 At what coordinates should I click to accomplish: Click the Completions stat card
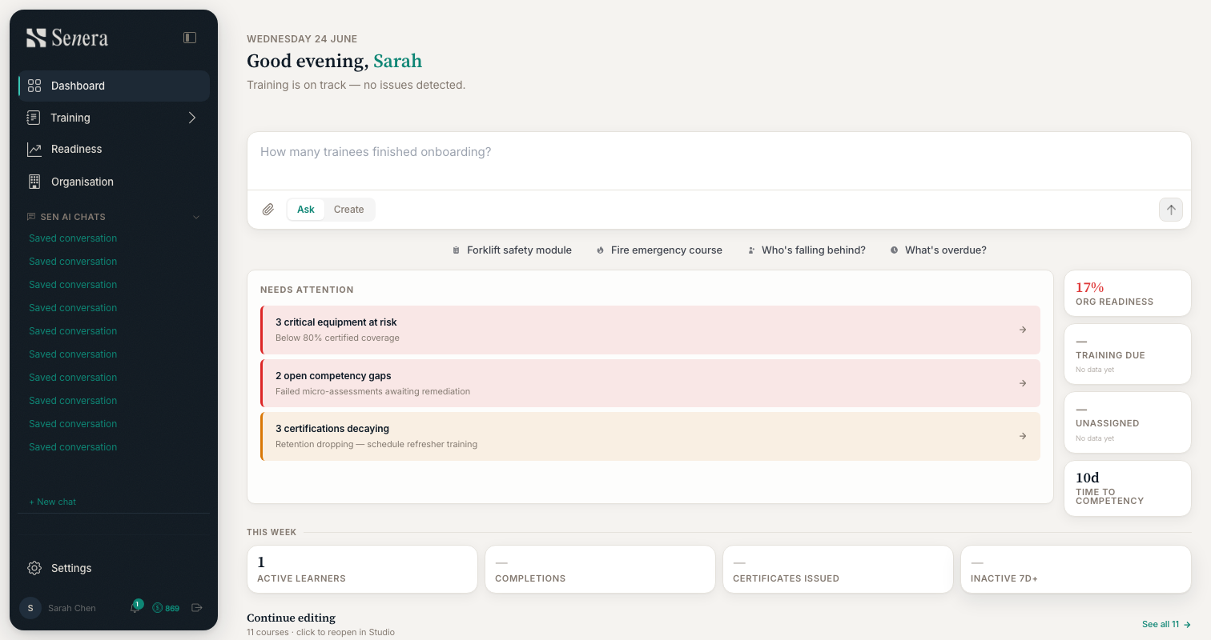[x=600, y=570]
